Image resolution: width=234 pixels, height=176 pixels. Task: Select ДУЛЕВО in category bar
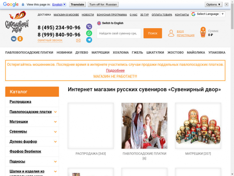82,52
